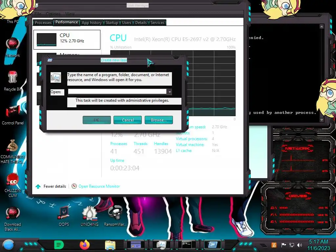Viewport: 336px width, 252px height.
Task: Open the COMMUNISTS HATE THIS money bag icon
Action: (x=13, y=151)
